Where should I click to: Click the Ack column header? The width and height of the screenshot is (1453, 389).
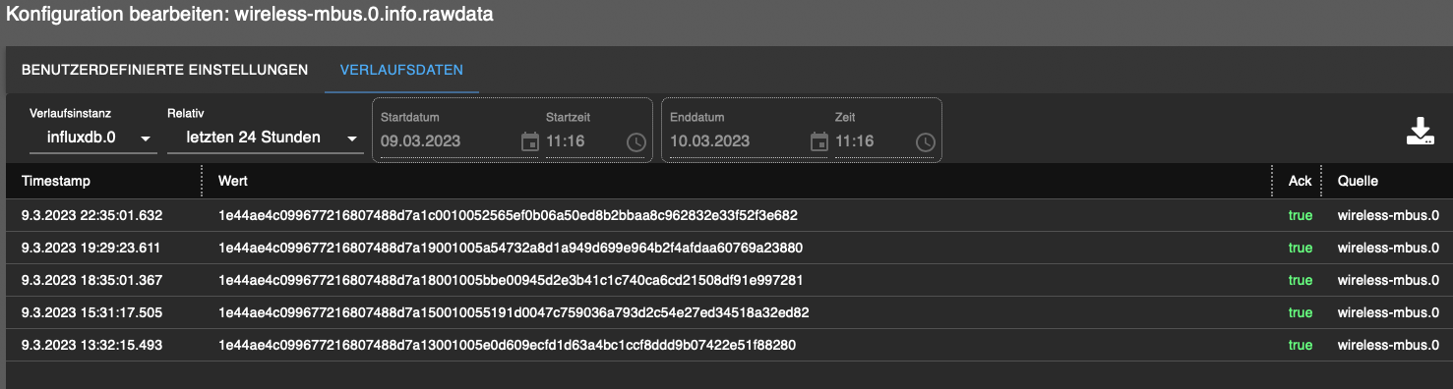1300,181
